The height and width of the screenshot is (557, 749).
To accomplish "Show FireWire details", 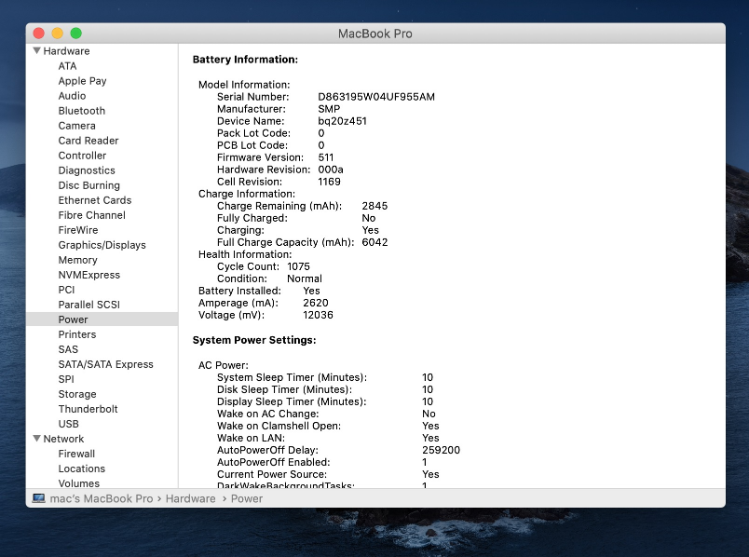I will (78, 230).
